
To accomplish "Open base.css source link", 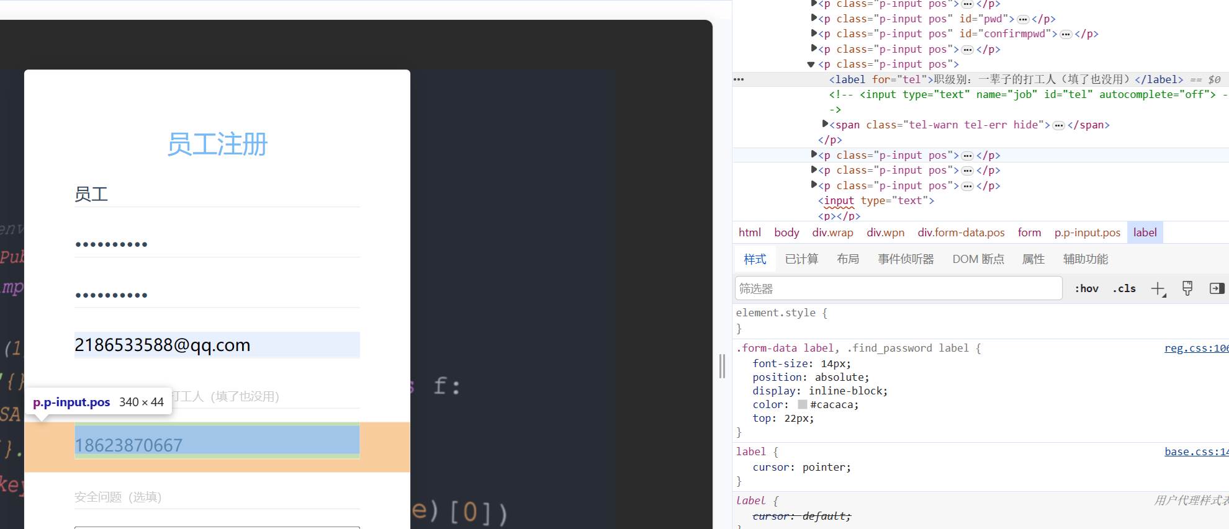I will (1196, 452).
